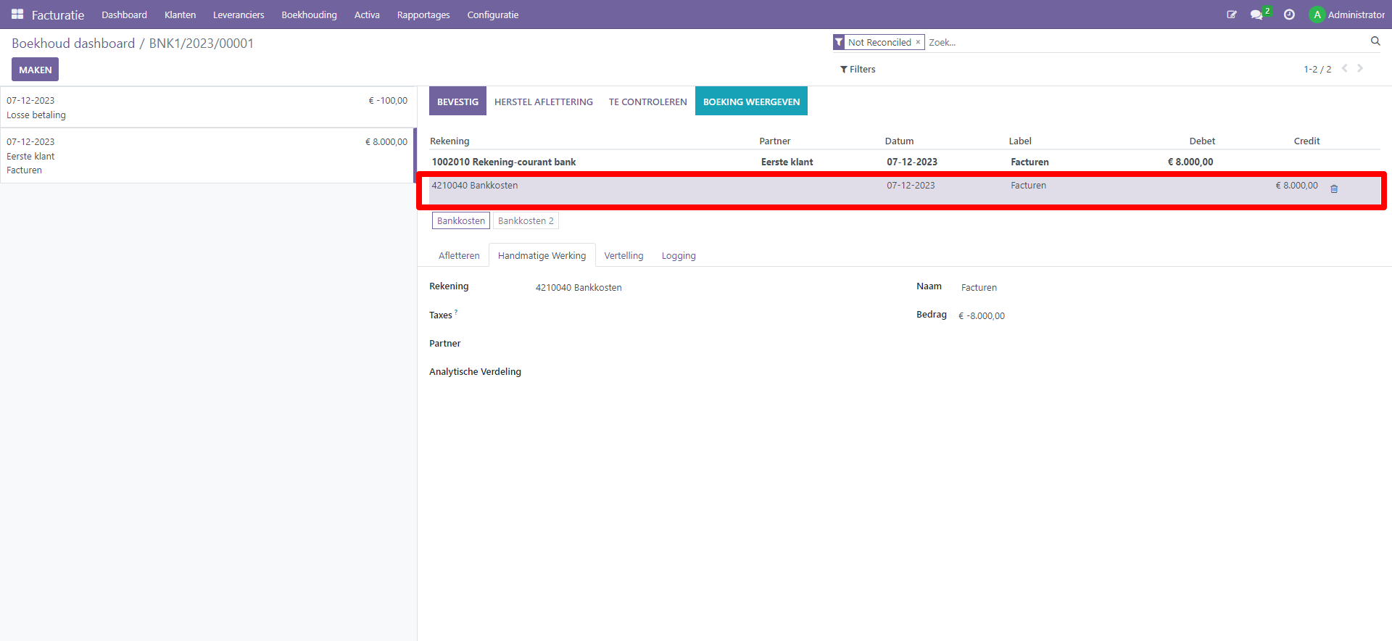Open the conversations chat icon
The image size is (1392, 641).
pyautogui.click(x=1256, y=15)
